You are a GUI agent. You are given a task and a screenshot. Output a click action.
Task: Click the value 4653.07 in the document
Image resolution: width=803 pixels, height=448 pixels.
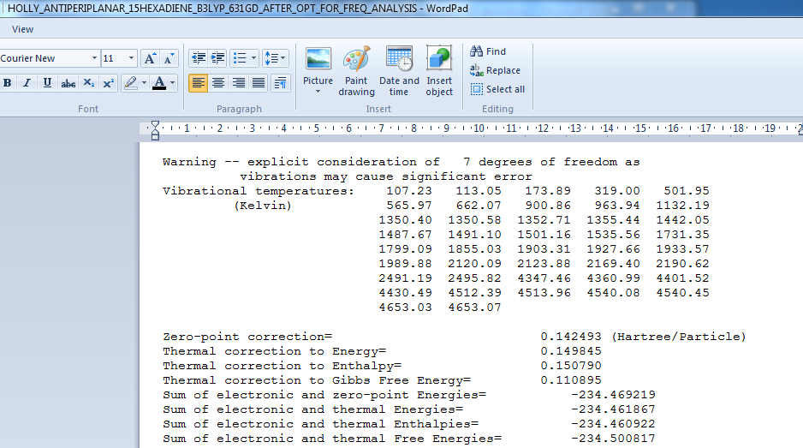point(475,307)
